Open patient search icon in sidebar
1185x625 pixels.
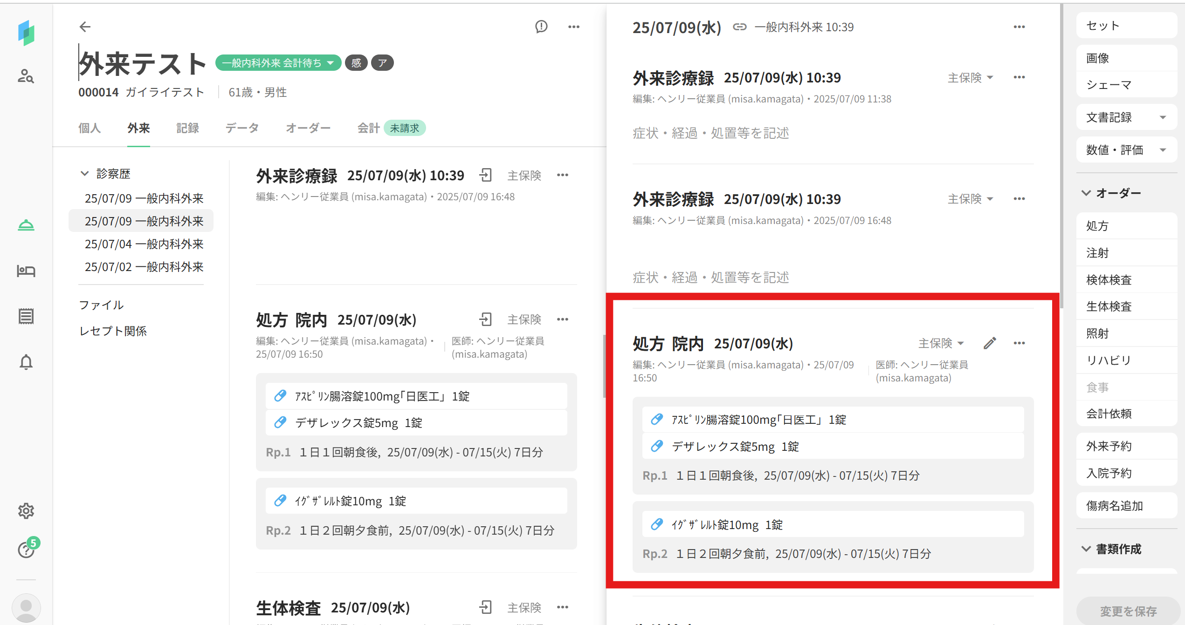click(x=26, y=76)
